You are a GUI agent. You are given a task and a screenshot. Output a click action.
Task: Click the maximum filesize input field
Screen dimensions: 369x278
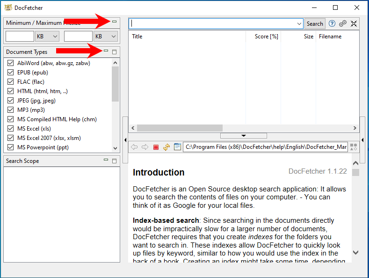(78, 37)
